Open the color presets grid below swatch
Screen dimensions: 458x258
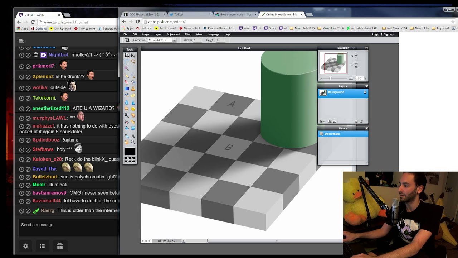(130, 159)
